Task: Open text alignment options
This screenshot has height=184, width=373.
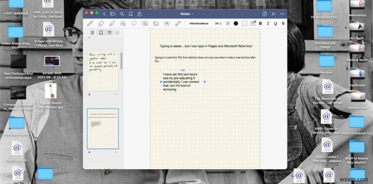Action: point(228,24)
